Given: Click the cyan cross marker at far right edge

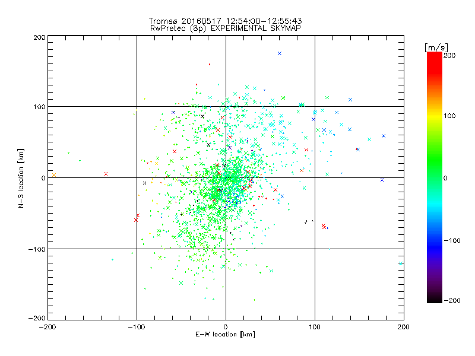Looking at the screenshot, I should click(x=401, y=263).
